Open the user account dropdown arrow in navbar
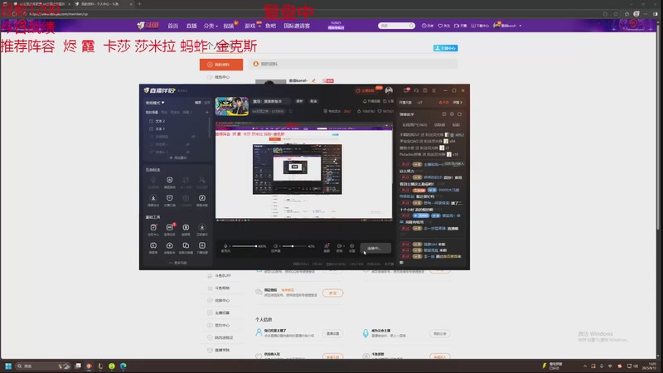Screen dimensions: 663x373 (520, 26)
